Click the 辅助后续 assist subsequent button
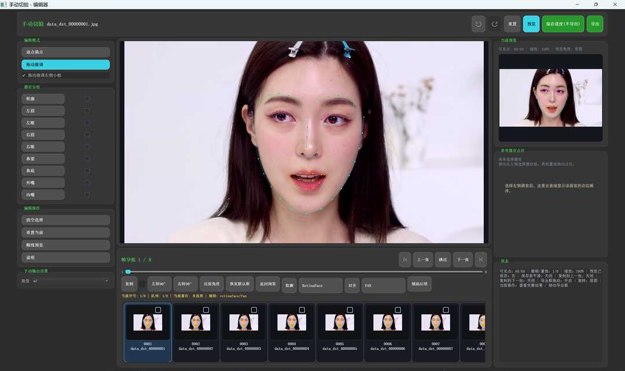The image size is (625, 371). [420, 284]
